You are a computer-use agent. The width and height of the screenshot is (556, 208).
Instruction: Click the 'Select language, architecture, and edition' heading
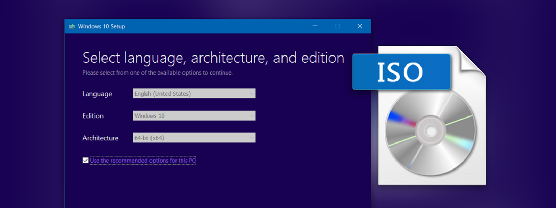tap(213, 58)
